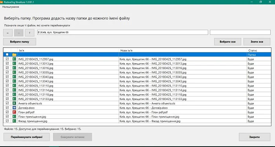Click Word icon of Договір.docx

[15, 108]
